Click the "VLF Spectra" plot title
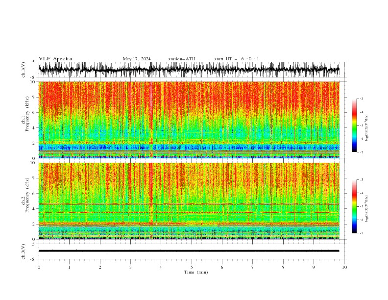This screenshot has height=300, width=388. click(x=55, y=59)
